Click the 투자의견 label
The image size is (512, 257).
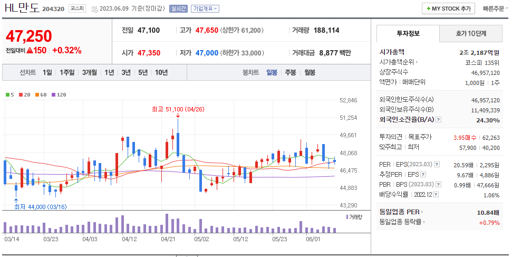click(391, 137)
